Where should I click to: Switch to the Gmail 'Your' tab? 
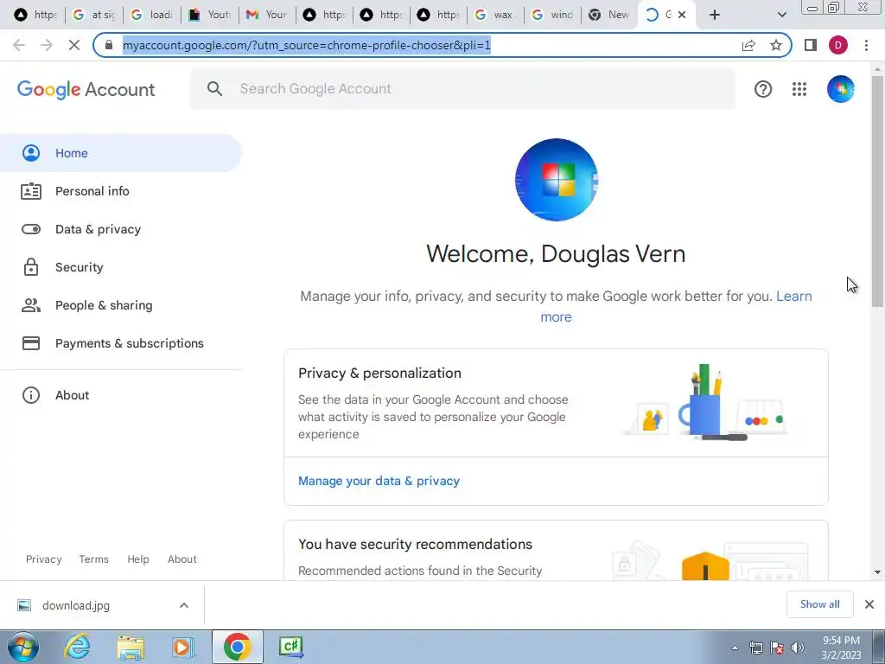click(267, 15)
